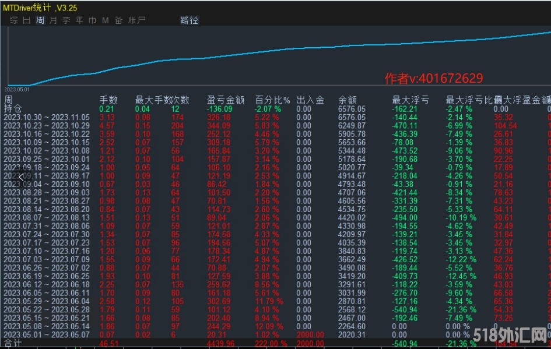Click the 路径 path button
This screenshot has height=349, width=551.
[x=189, y=20]
